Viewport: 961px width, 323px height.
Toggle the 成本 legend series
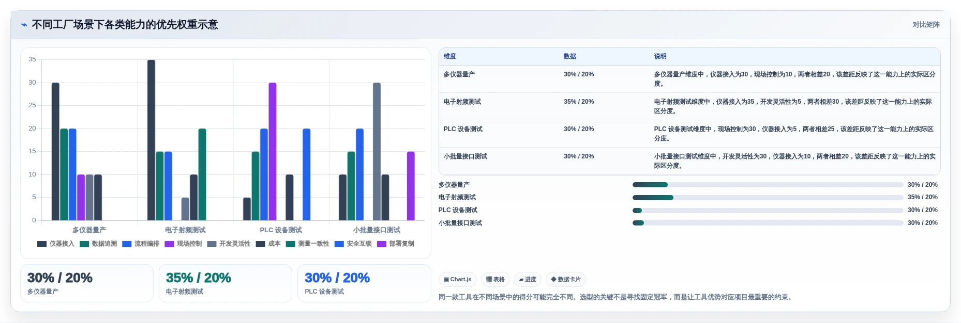[268, 244]
